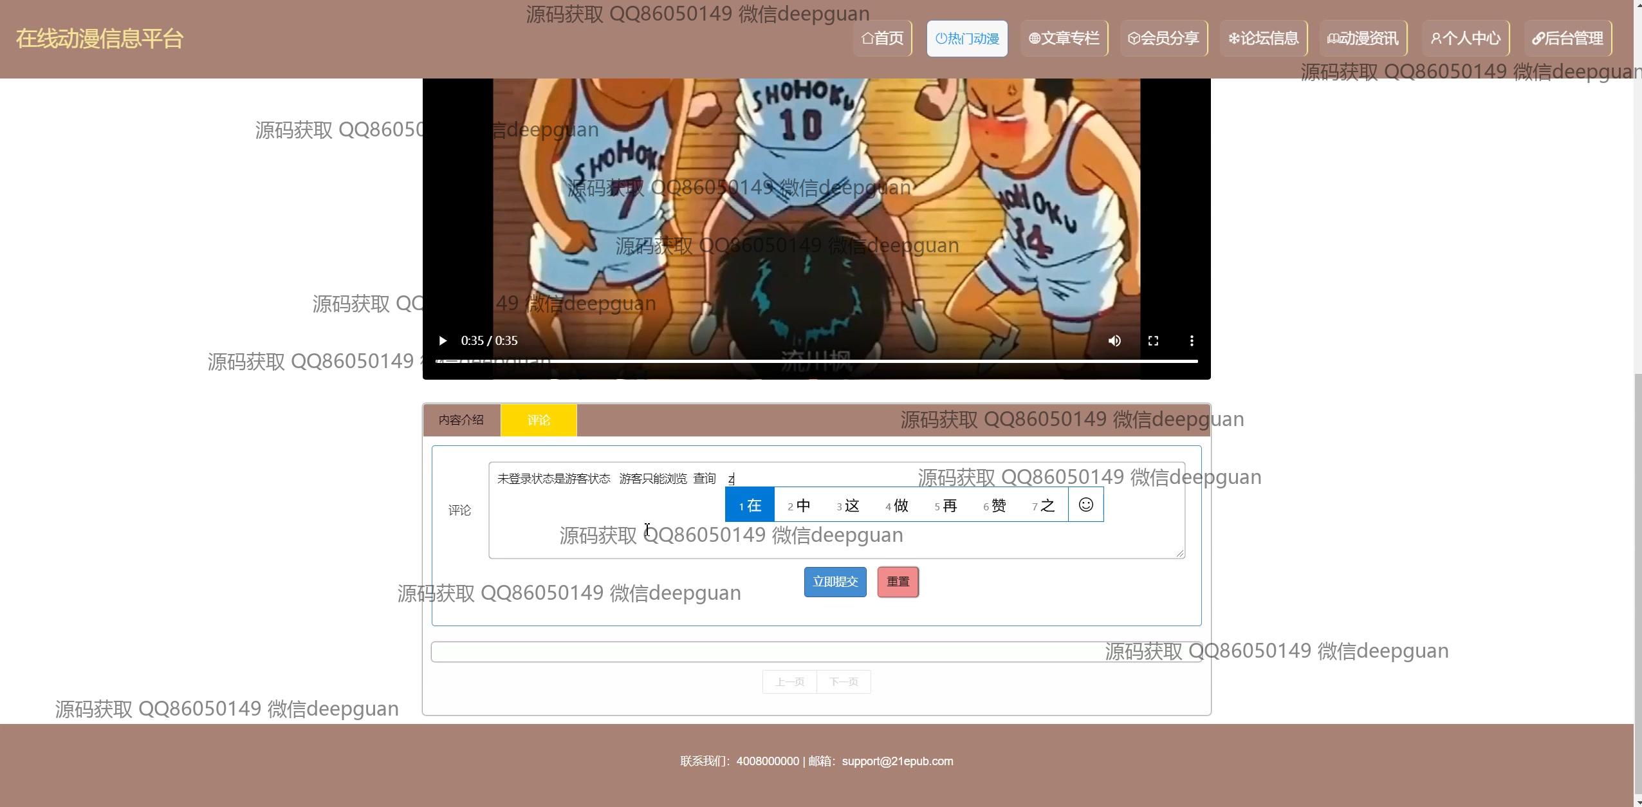The image size is (1642, 807).
Task: Go to 上一页 previous page
Action: 789,682
